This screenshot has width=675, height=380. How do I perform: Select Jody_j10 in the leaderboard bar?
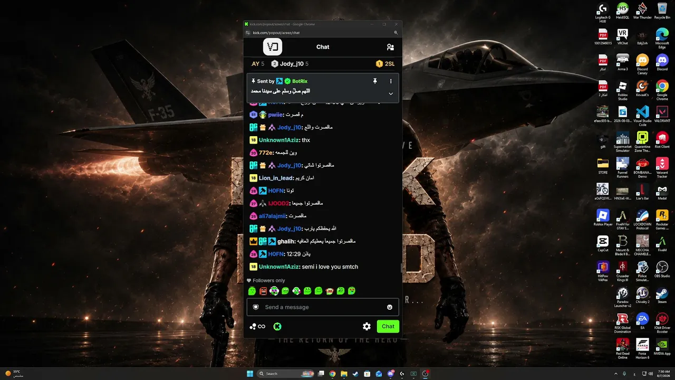click(290, 64)
